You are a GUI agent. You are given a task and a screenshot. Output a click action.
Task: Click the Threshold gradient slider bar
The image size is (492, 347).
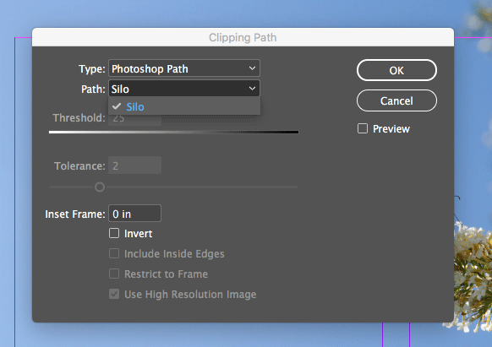point(173,133)
